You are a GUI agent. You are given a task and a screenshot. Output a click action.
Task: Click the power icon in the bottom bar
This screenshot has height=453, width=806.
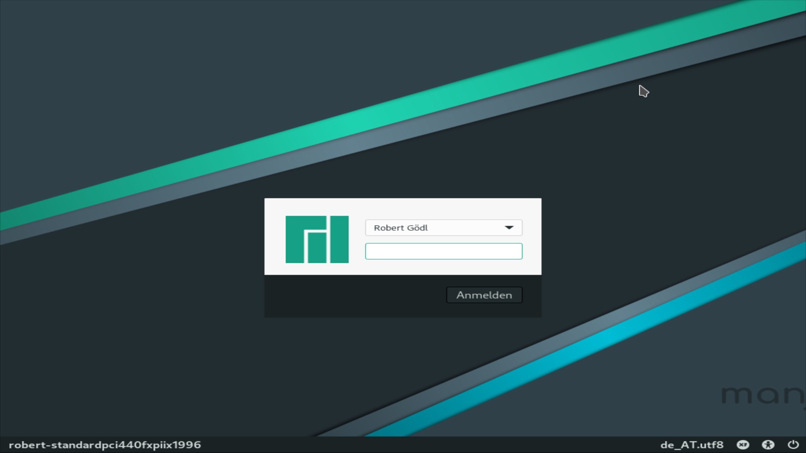[x=793, y=445]
